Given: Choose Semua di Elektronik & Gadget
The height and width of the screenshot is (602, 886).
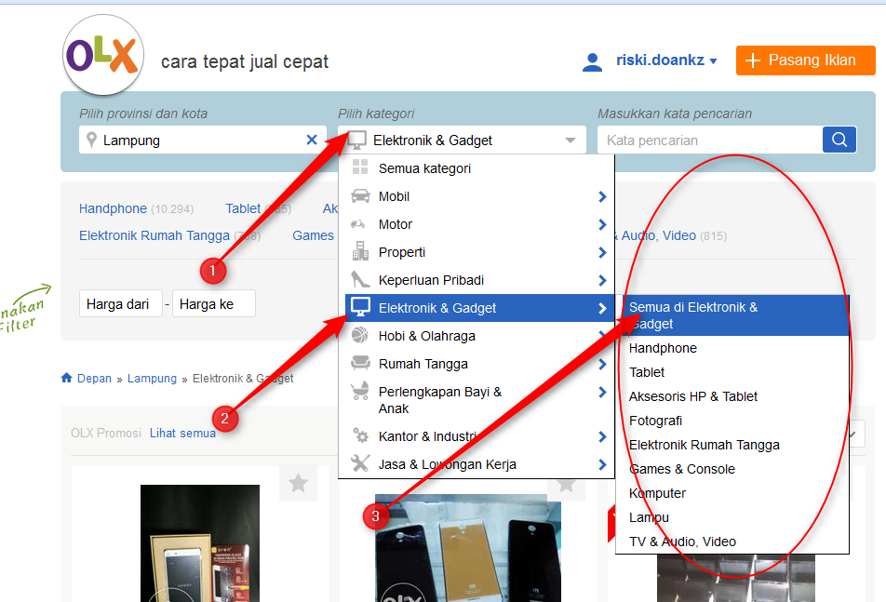Looking at the screenshot, I should point(732,315).
